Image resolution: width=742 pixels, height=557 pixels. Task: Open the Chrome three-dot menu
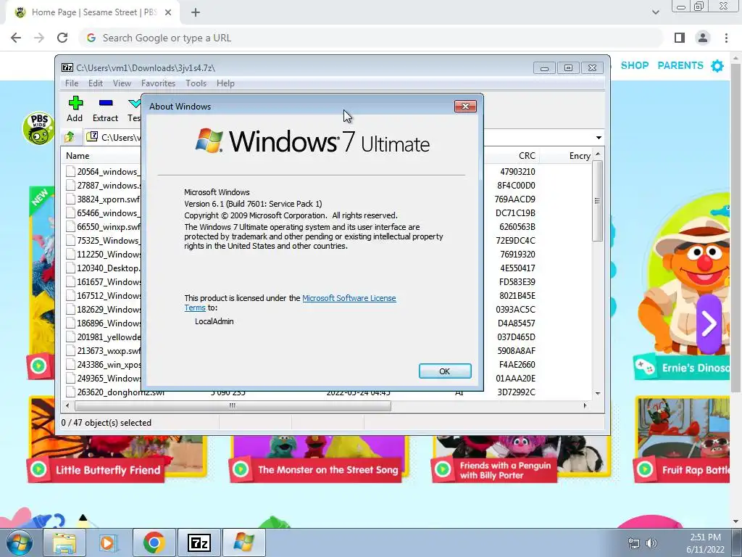click(x=726, y=38)
